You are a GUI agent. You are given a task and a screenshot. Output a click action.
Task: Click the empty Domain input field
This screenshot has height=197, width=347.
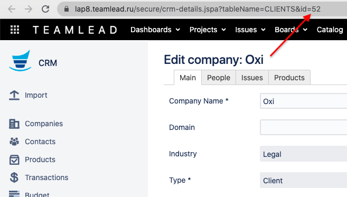(x=303, y=127)
